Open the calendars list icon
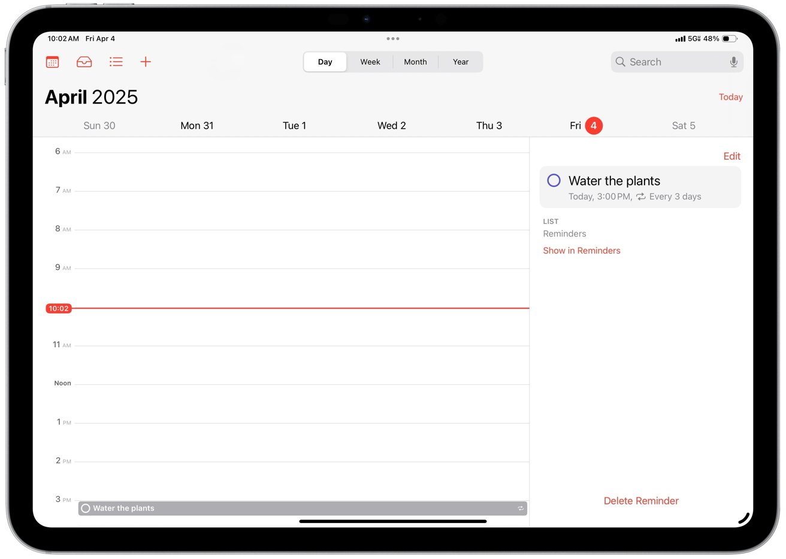The height and width of the screenshot is (559, 786). pyautogui.click(x=53, y=62)
